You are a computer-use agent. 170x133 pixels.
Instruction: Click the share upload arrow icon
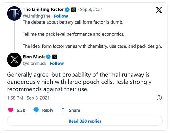pos(63,110)
